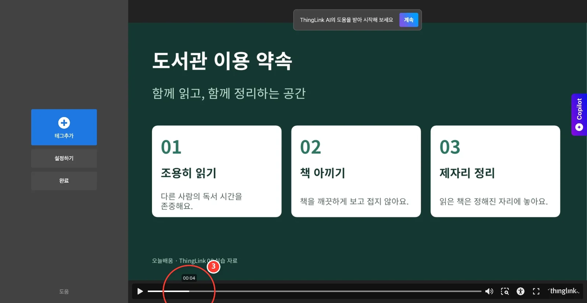The width and height of the screenshot is (587, 303).
Task: Click the 태그추가 (add tag) button
Action: (x=64, y=127)
